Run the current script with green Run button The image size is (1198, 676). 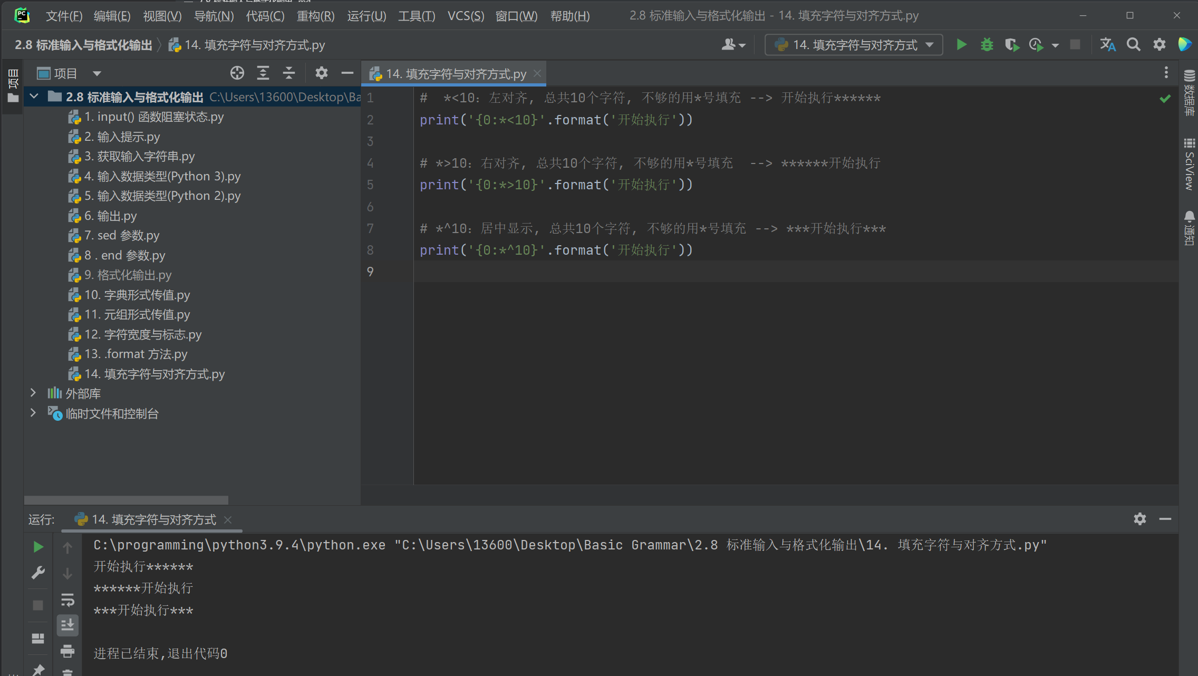(x=961, y=45)
